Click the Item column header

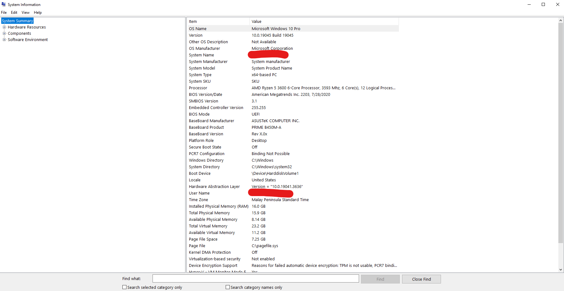(x=218, y=21)
